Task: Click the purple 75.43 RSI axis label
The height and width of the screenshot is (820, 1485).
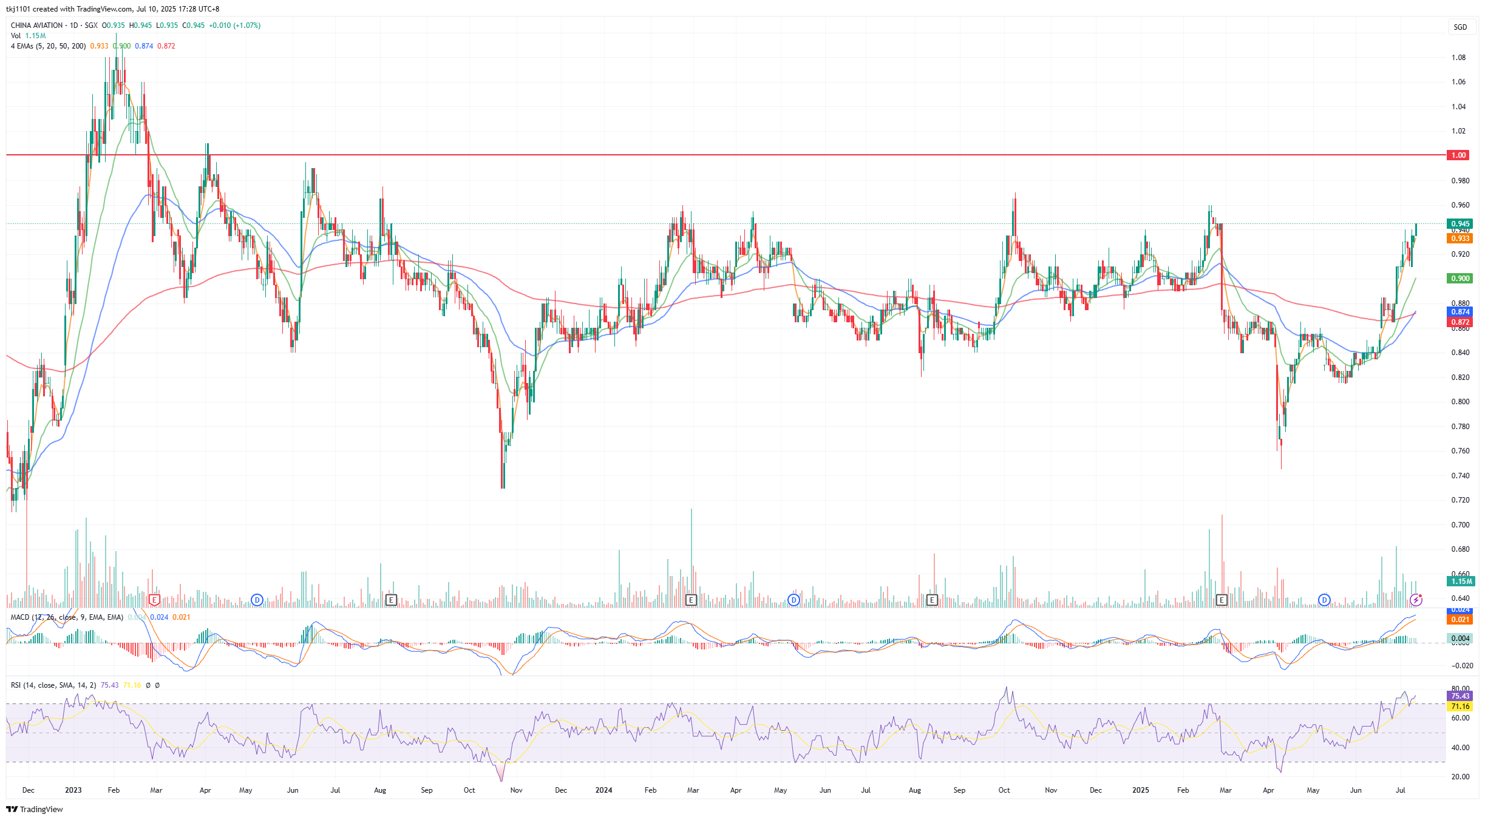Action: pos(1460,696)
